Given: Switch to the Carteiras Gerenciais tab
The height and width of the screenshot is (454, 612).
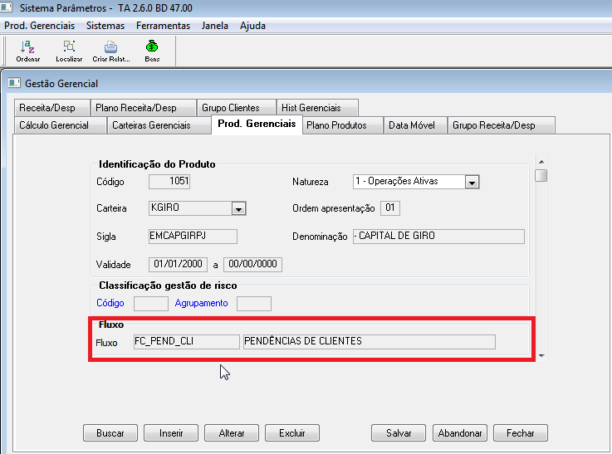Looking at the screenshot, I should coord(159,125).
